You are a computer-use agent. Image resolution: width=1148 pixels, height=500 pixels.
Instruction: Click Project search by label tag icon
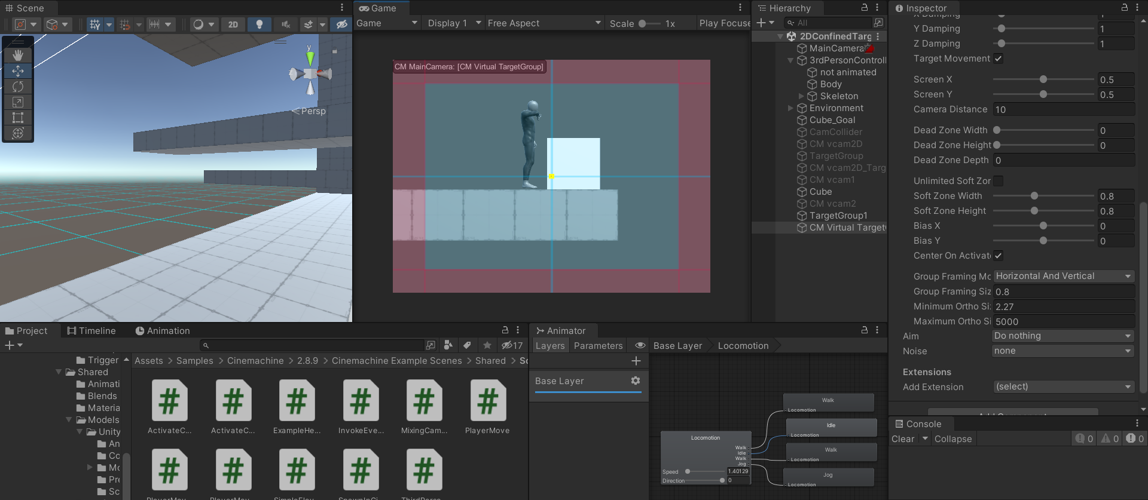[x=467, y=345]
